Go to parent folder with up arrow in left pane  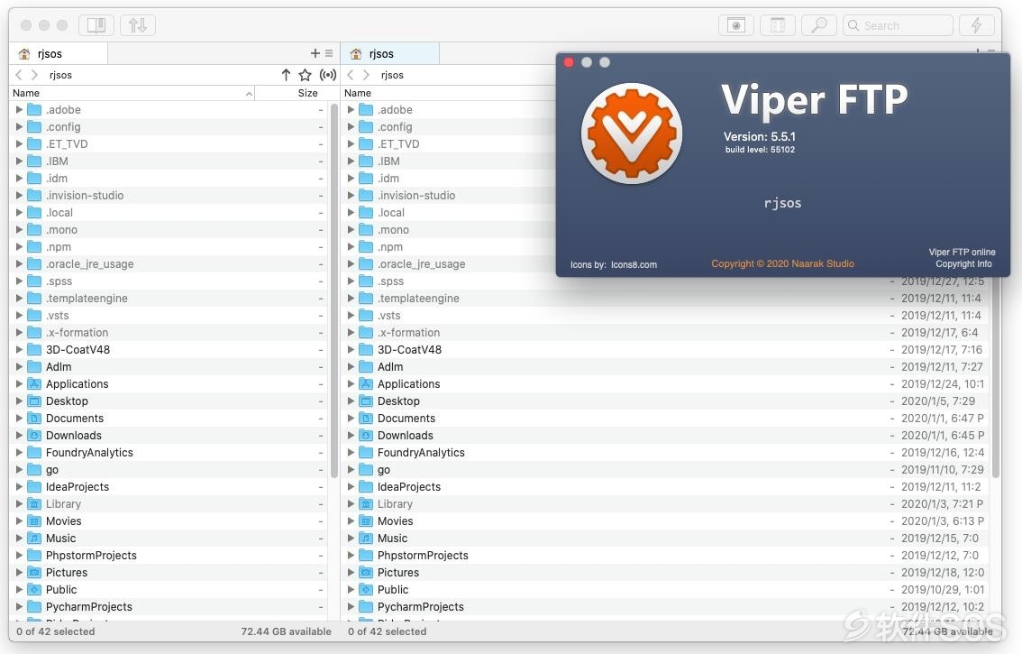[x=286, y=75]
